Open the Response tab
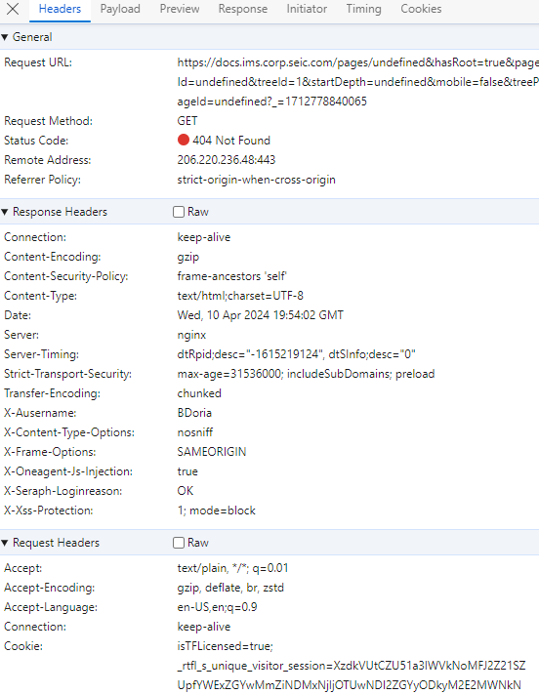The width and height of the screenshot is (539, 694). pyautogui.click(x=243, y=9)
